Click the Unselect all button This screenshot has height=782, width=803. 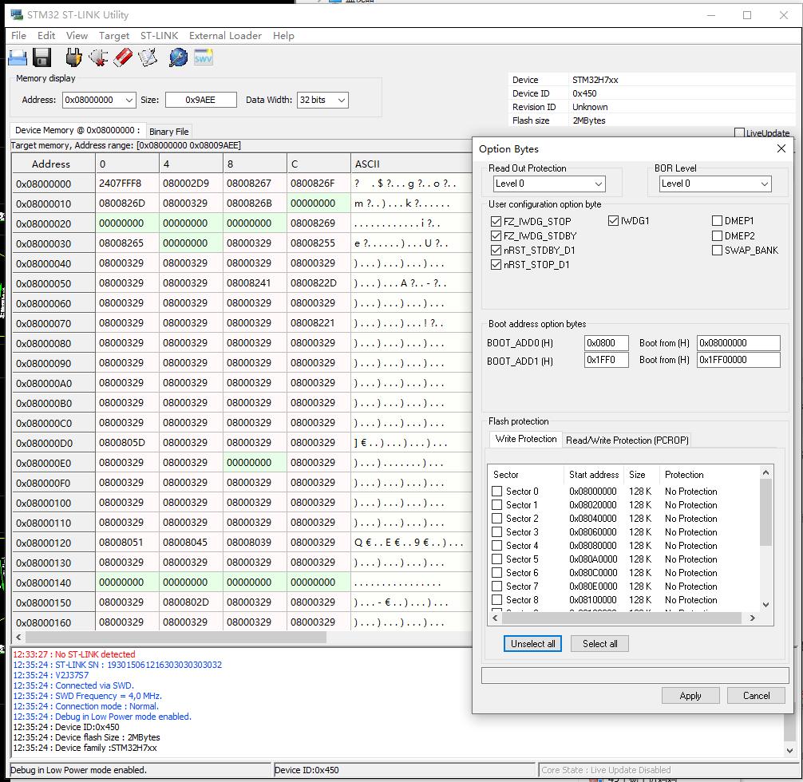coord(532,644)
